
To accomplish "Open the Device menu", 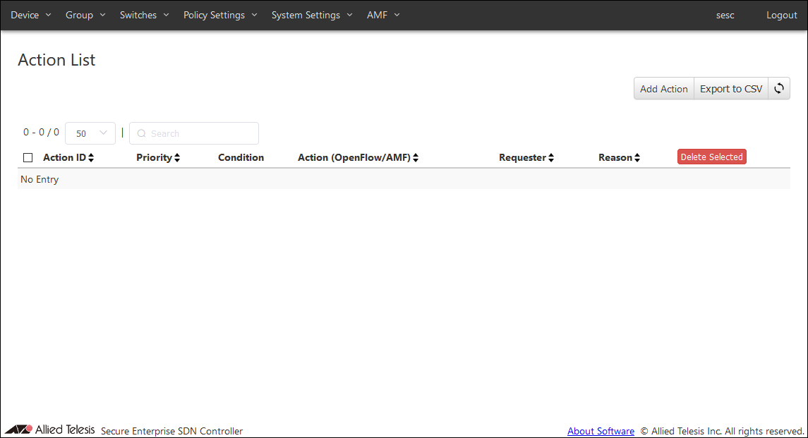I will tap(31, 15).
